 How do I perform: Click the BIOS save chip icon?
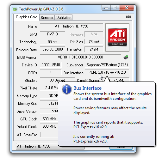coord(126,57)
